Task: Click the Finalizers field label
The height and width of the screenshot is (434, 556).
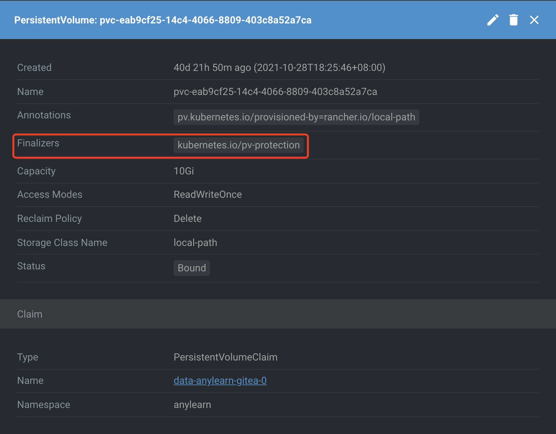Action: [38, 143]
